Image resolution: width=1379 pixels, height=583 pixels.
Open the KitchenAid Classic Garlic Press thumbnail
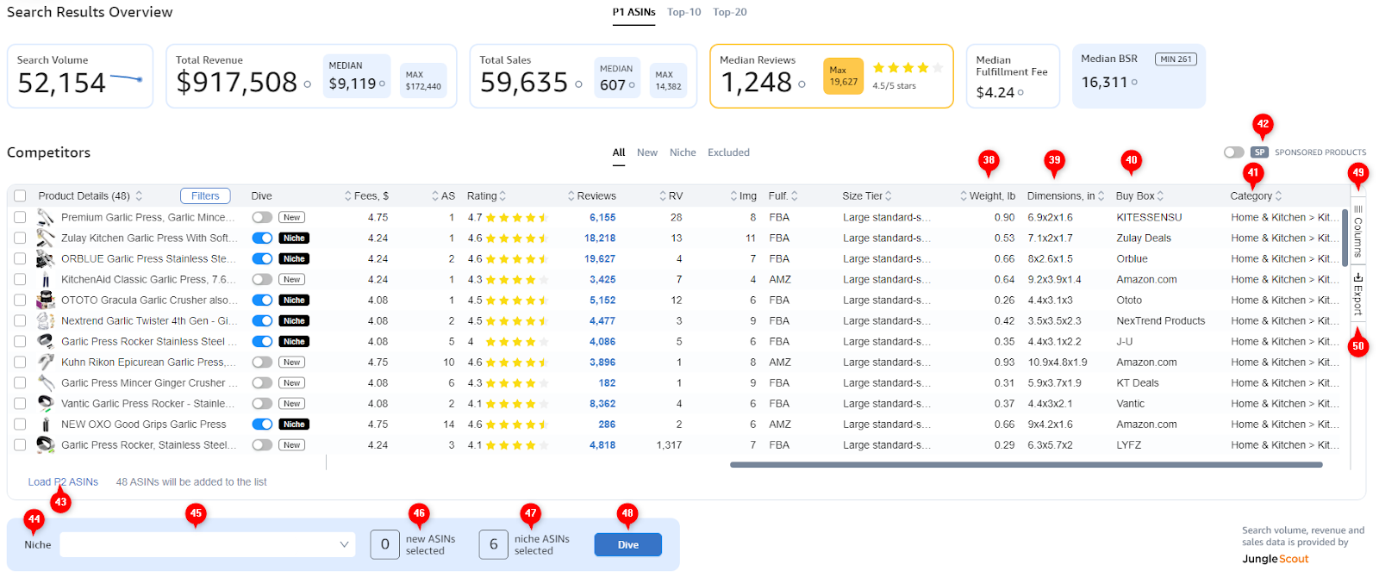click(x=46, y=279)
